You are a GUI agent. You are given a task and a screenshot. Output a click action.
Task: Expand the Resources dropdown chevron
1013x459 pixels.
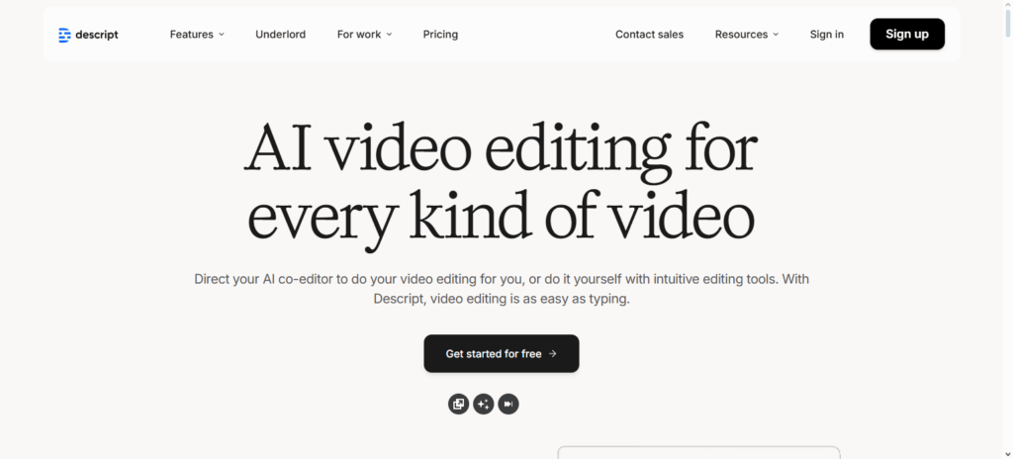coord(776,35)
